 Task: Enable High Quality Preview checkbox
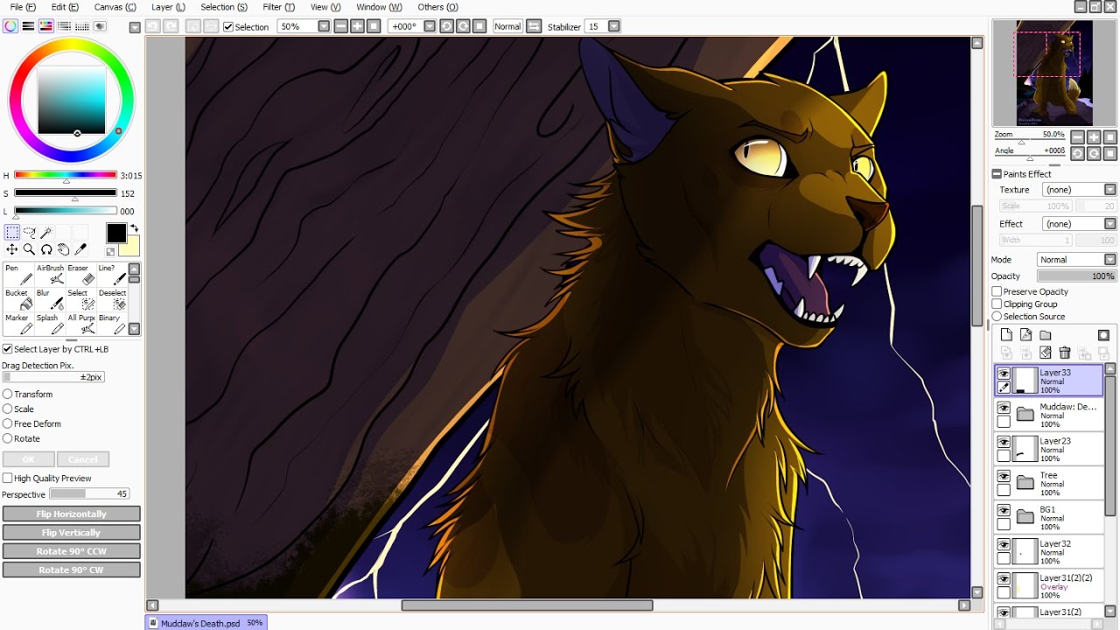pos(7,478)
